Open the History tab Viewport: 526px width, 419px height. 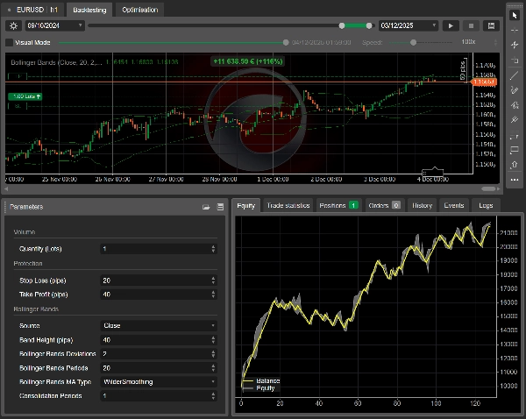(x=422, y=206)
